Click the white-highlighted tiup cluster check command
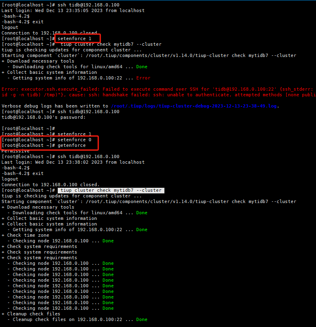This screenshot has width=316, height=327. click(111, 190)
